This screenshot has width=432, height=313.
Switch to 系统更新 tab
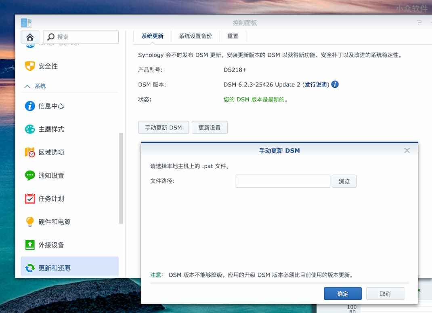coord(152,36)
